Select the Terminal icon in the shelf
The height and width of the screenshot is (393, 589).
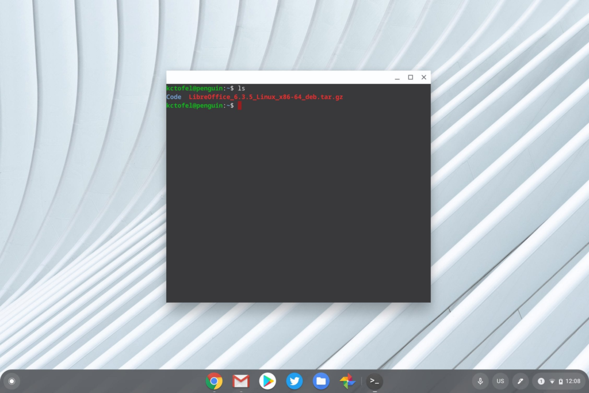(x=374, y=381)
